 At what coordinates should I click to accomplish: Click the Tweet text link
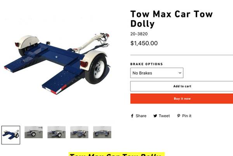[x=164, y=116]
